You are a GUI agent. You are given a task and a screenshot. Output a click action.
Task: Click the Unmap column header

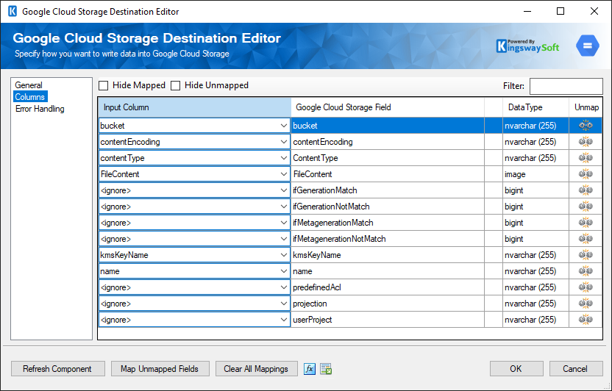coord(586,107)
